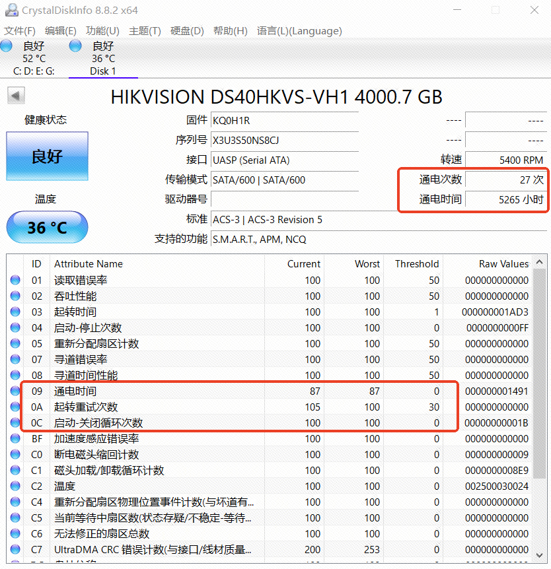Click status dot of 04 启动-停止次数 row

[x=15, y=327]
